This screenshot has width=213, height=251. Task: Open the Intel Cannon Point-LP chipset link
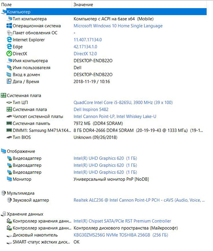[115, 116]
